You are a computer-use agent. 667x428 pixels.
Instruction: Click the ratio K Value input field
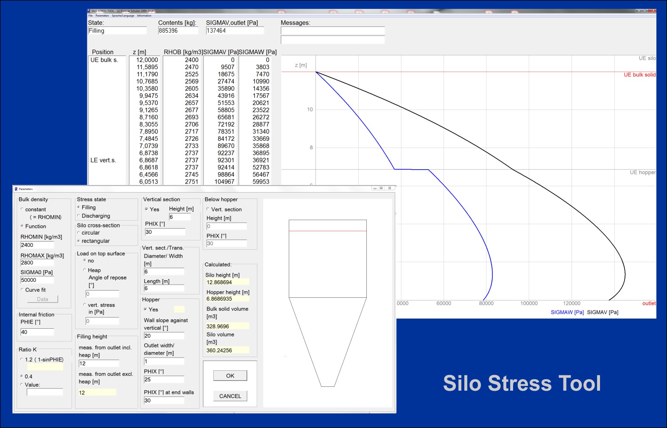point(45,392)
